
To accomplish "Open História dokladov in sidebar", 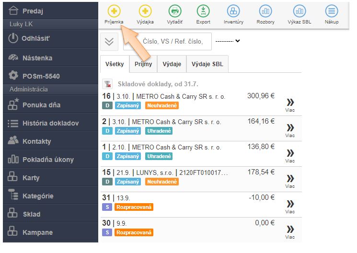I will [x=50, y=123].
